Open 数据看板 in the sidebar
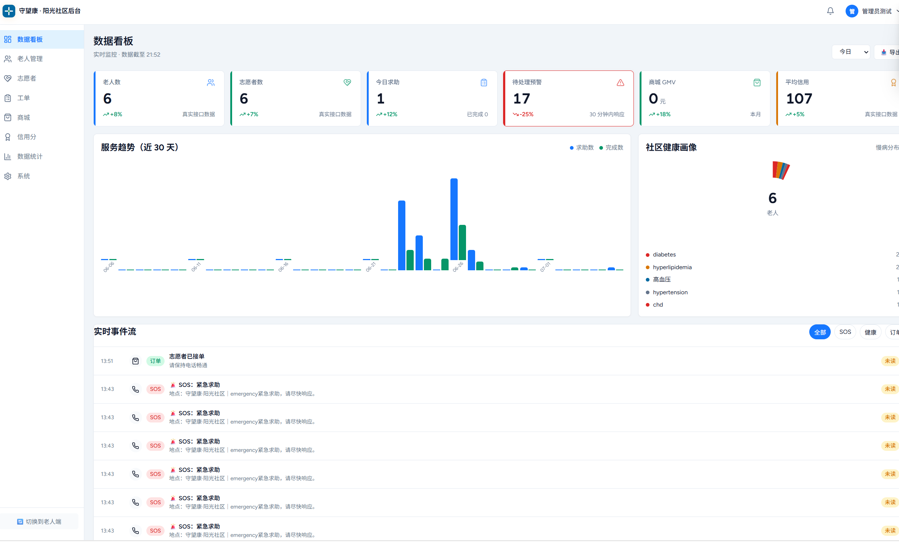This screenshot has width=899, height=542. (42, 40)
